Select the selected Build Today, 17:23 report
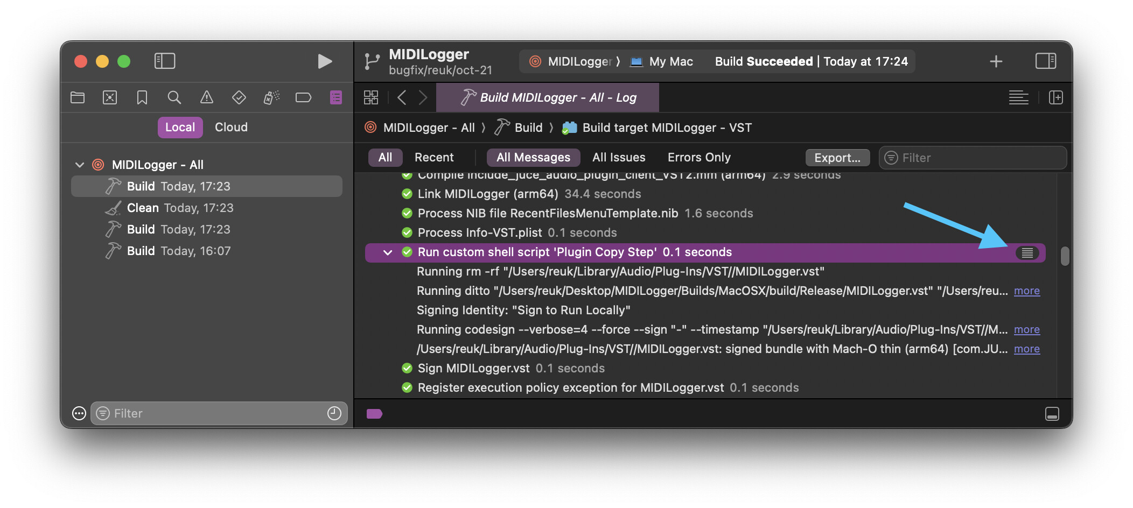 pos(207,186)
